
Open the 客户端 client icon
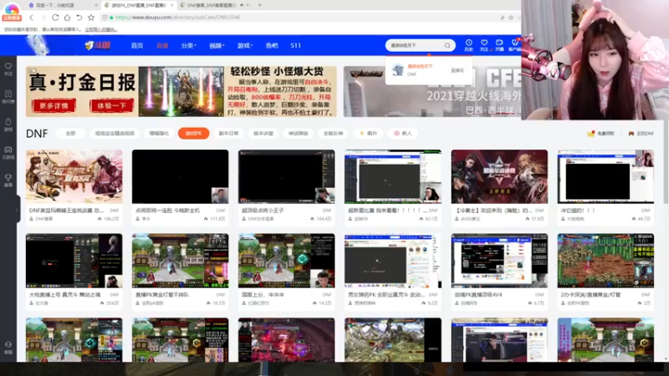pos(514,45)
